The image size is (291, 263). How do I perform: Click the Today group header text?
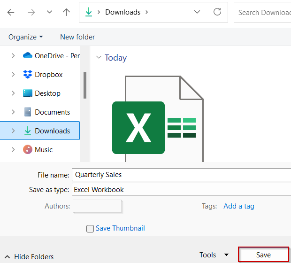click(x=115, y=58)
